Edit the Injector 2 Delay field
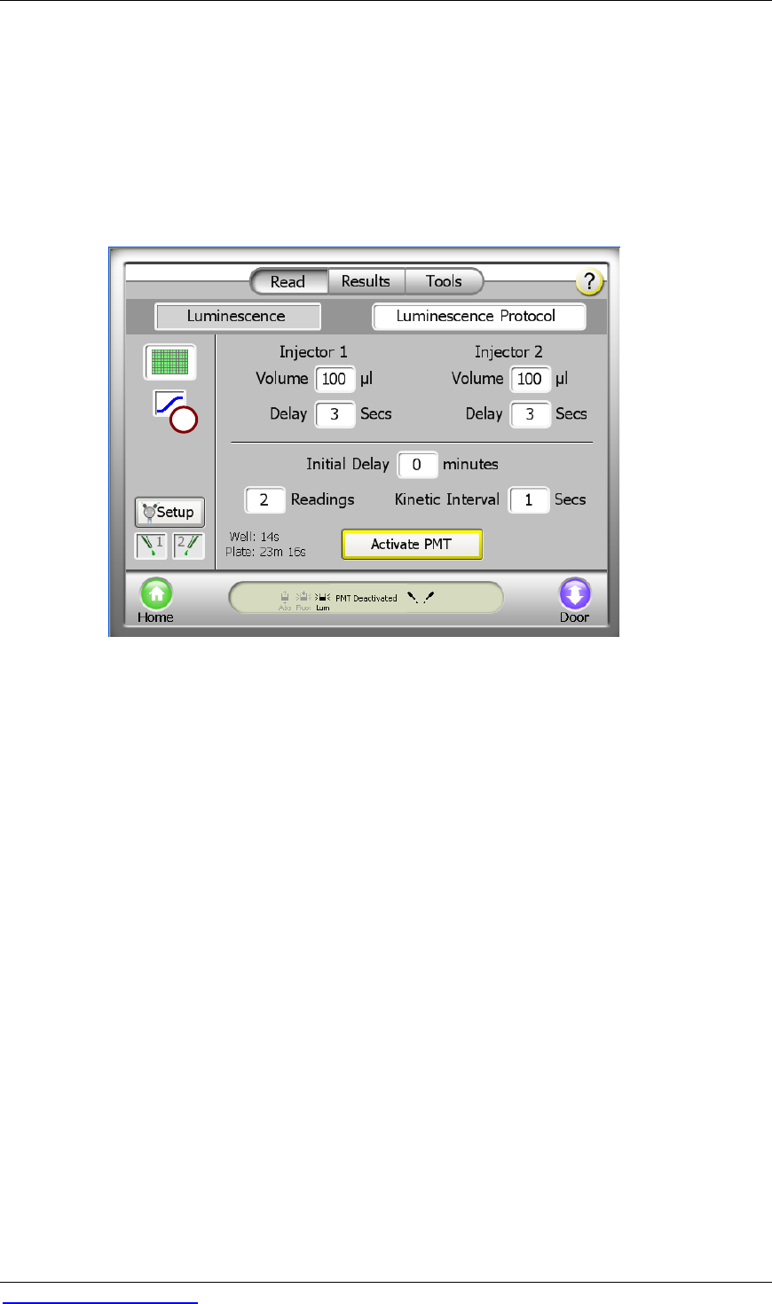772x1304 pixels. click(x=530, y=414)
